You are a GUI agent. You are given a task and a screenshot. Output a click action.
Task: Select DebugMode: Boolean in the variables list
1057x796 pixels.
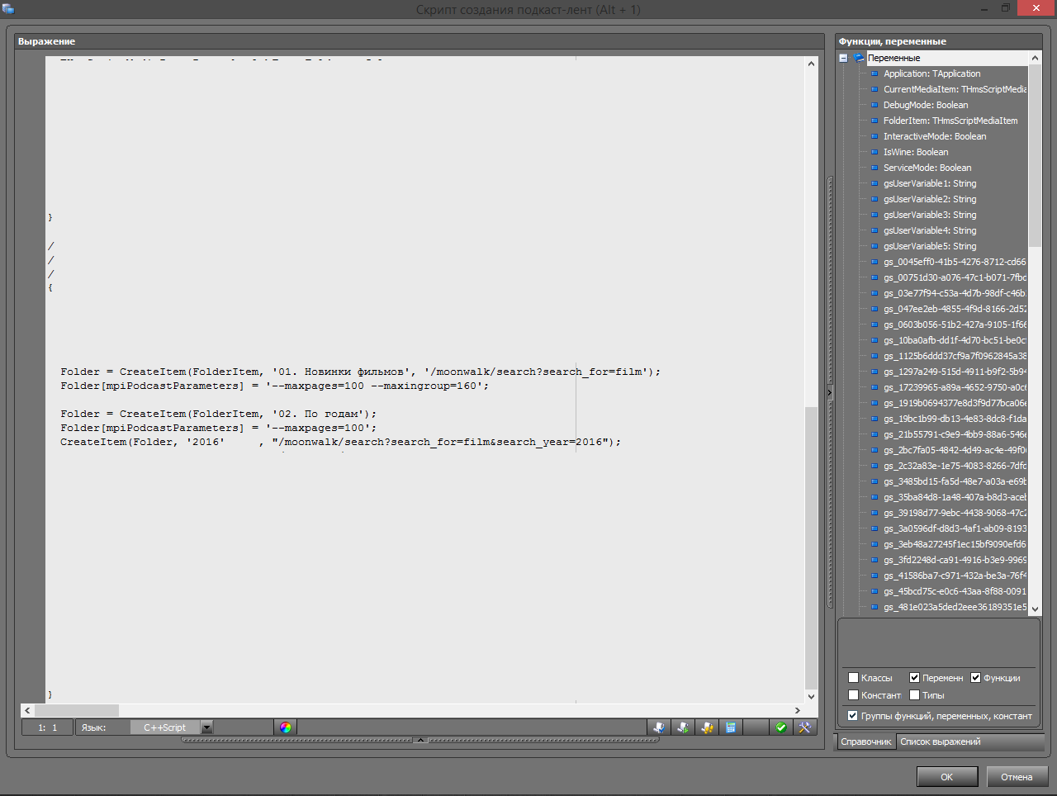point(925,105)
